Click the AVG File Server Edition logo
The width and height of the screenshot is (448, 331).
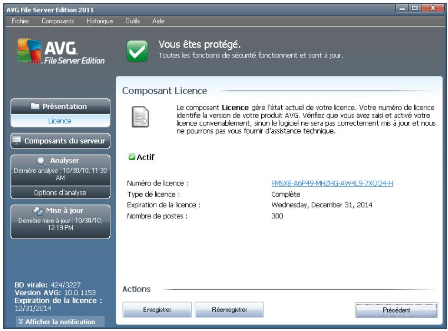click(x=60, y=51)
